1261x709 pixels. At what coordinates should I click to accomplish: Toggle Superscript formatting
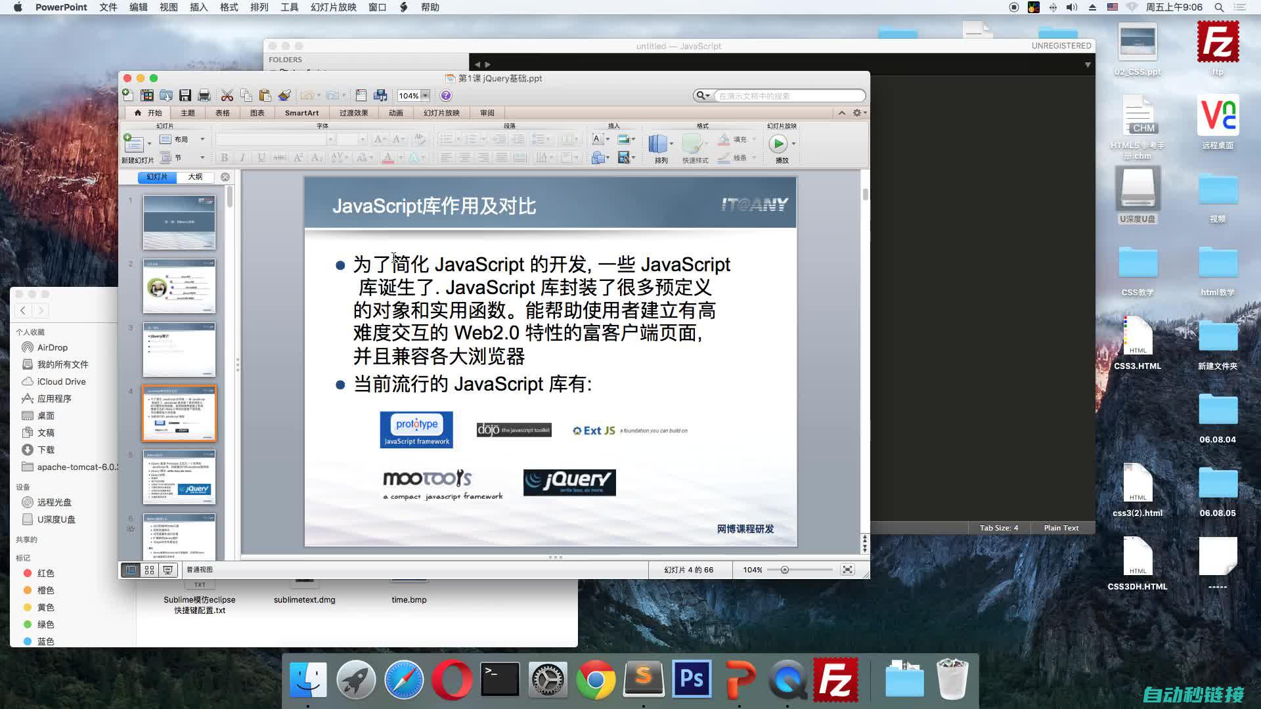[x=298, y=158]
